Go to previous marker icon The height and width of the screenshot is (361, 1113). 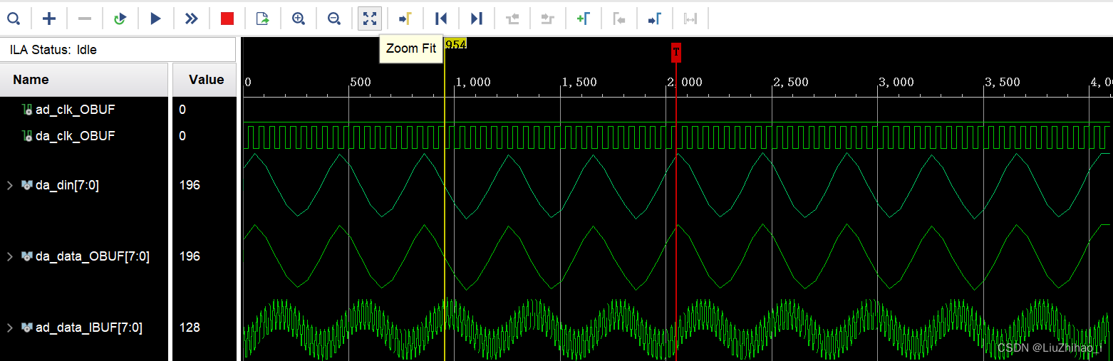point(618,19)
